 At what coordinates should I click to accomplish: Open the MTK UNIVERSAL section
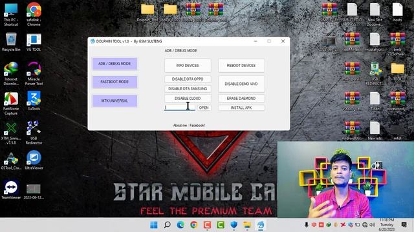[x=114, y=101]
